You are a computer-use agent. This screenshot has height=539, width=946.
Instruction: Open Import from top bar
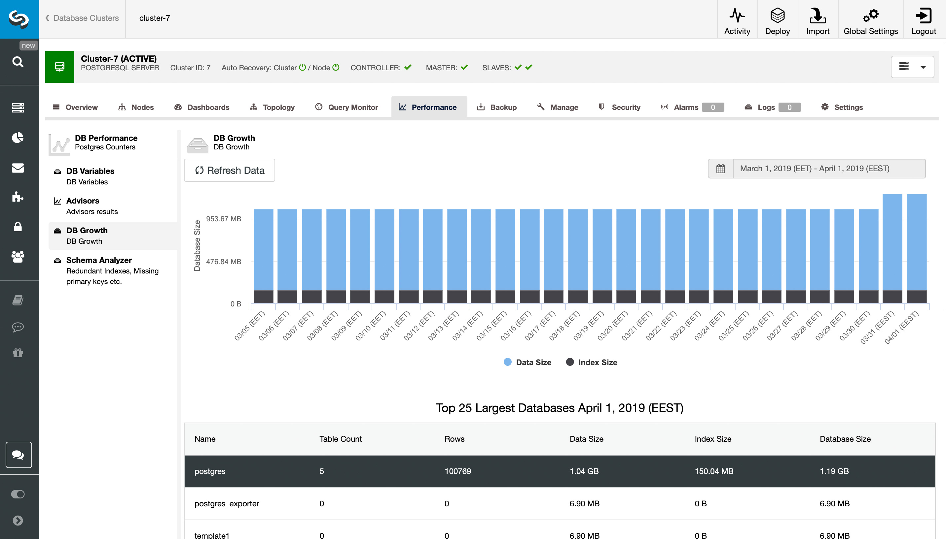point(818,16)
